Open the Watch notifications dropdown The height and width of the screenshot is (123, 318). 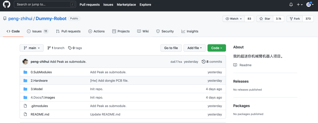[x=233, y=19]
